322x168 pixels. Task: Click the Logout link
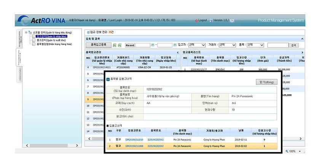202,20
